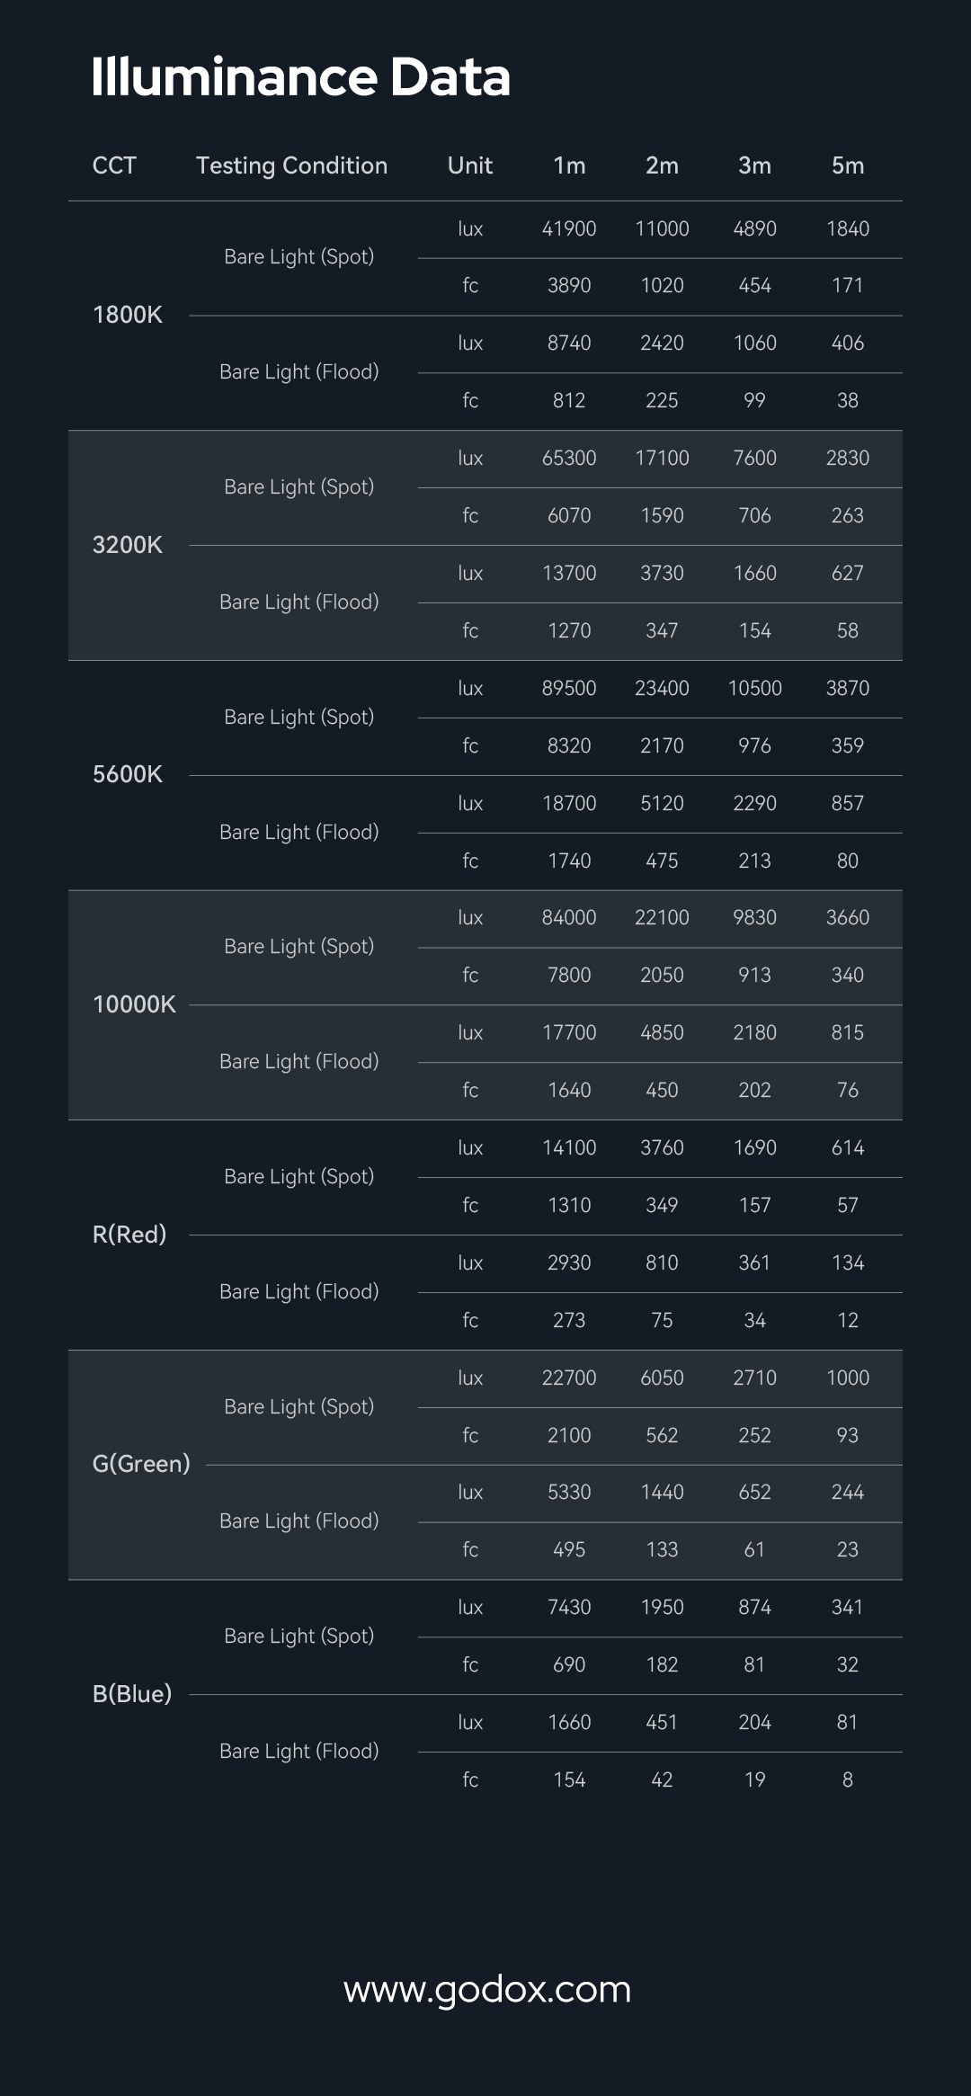Click the Testing Condition column header
971x2096 pixels.
[291, 165]
